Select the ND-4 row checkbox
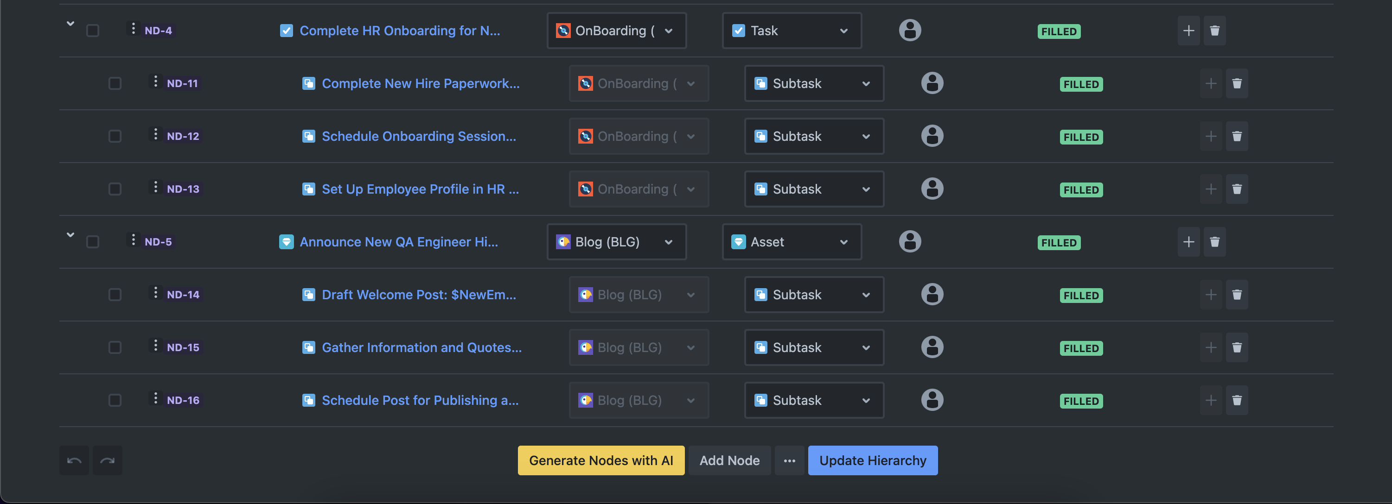This screenshot has height=504, width=1392. (x=93, y=31)
